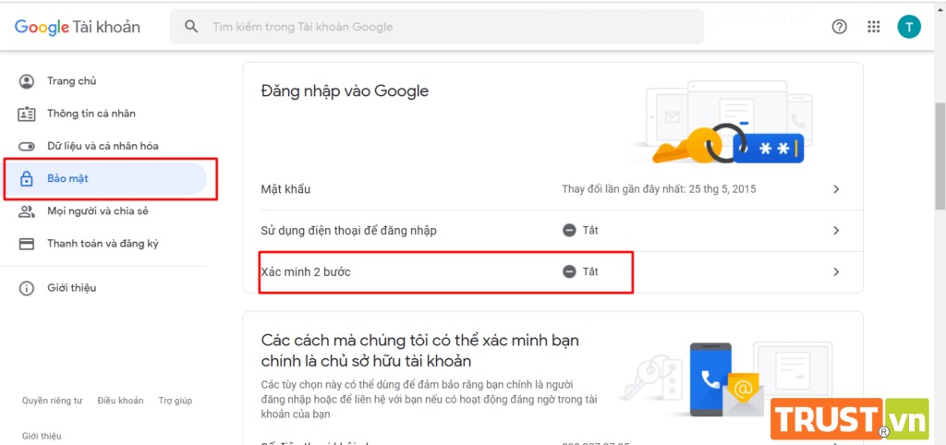This screenshot has height=445, width=946.
Task: Focus the Tìm kiếm trong Tài khoản Google field
Action: point(437,27)
